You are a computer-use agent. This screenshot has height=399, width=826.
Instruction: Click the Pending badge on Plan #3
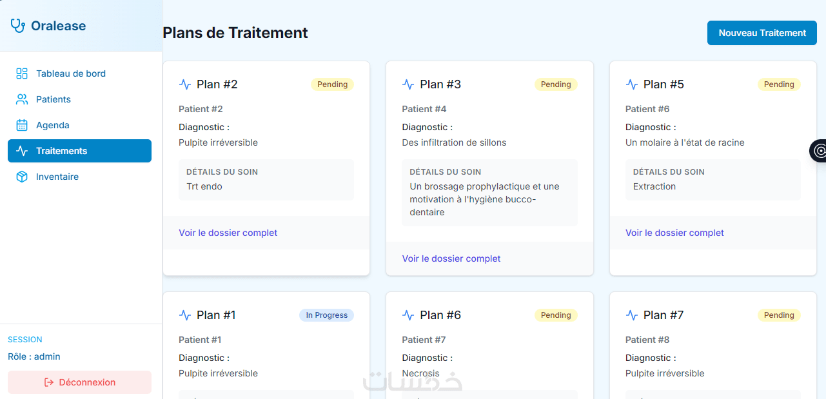[556, 84]
